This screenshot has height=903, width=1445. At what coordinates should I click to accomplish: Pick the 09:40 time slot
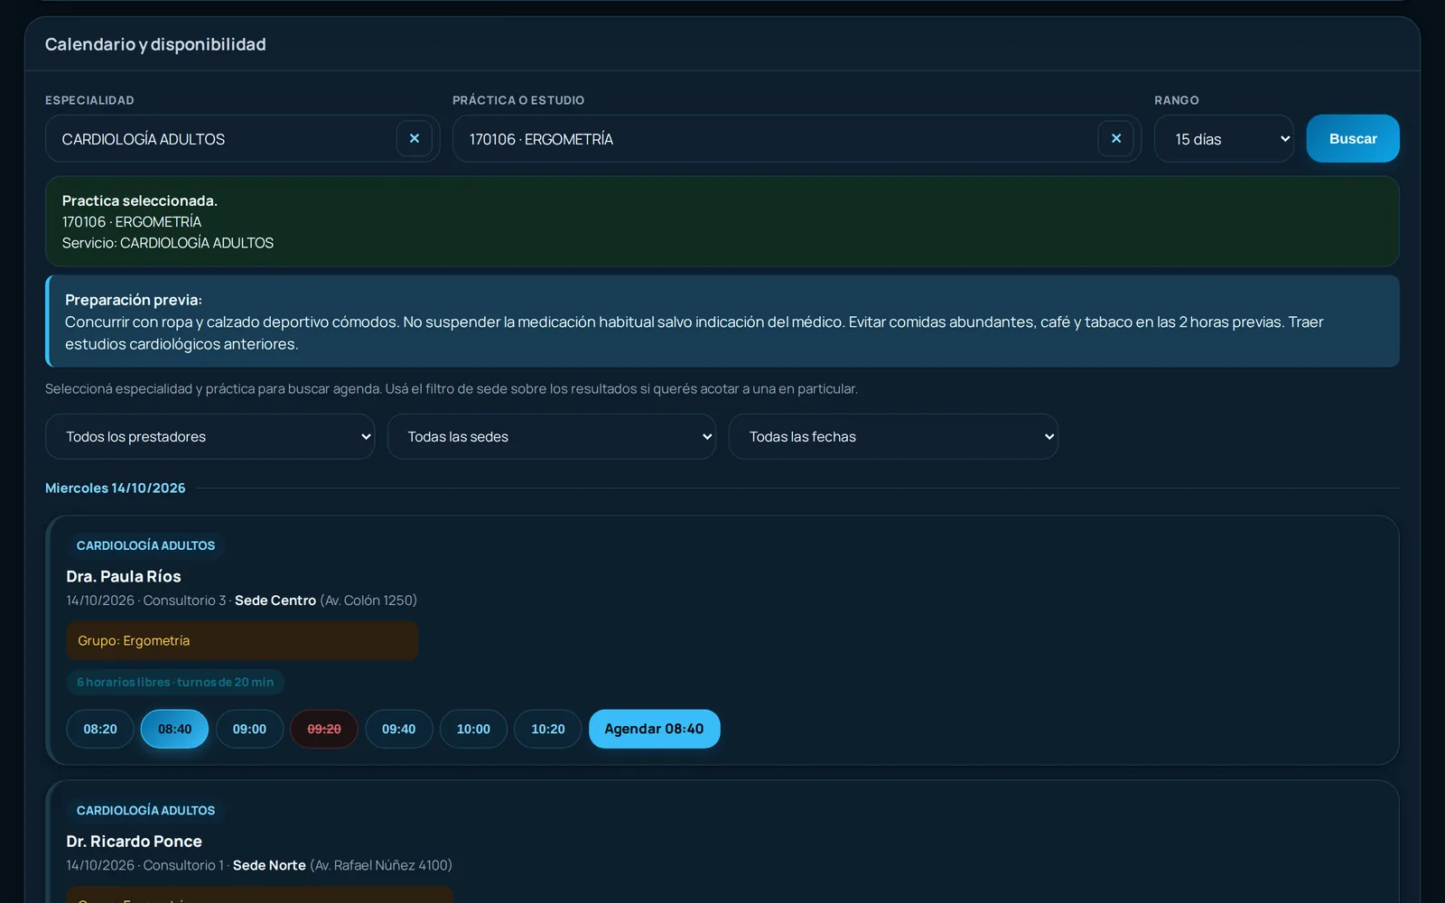399,729
